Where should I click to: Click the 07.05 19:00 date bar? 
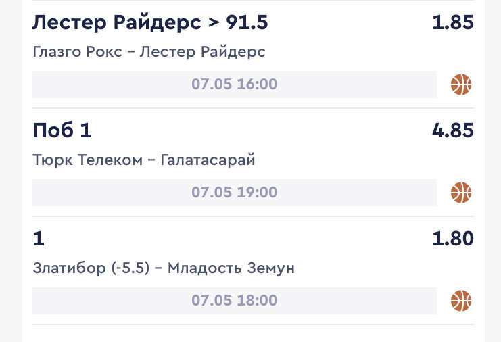point(234,193)
